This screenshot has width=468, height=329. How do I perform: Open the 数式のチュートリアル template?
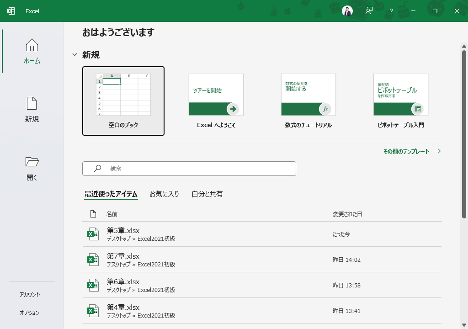(x=308, y=101)
